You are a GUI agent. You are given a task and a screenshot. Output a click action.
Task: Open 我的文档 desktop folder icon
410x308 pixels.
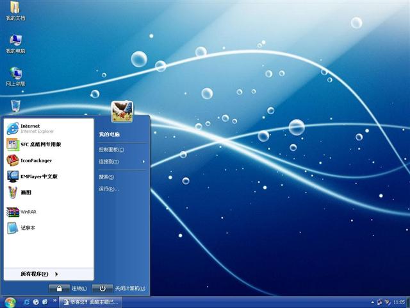coord(15,9)
